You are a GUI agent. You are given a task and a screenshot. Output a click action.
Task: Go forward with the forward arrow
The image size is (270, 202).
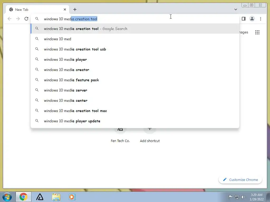point(18,19)
